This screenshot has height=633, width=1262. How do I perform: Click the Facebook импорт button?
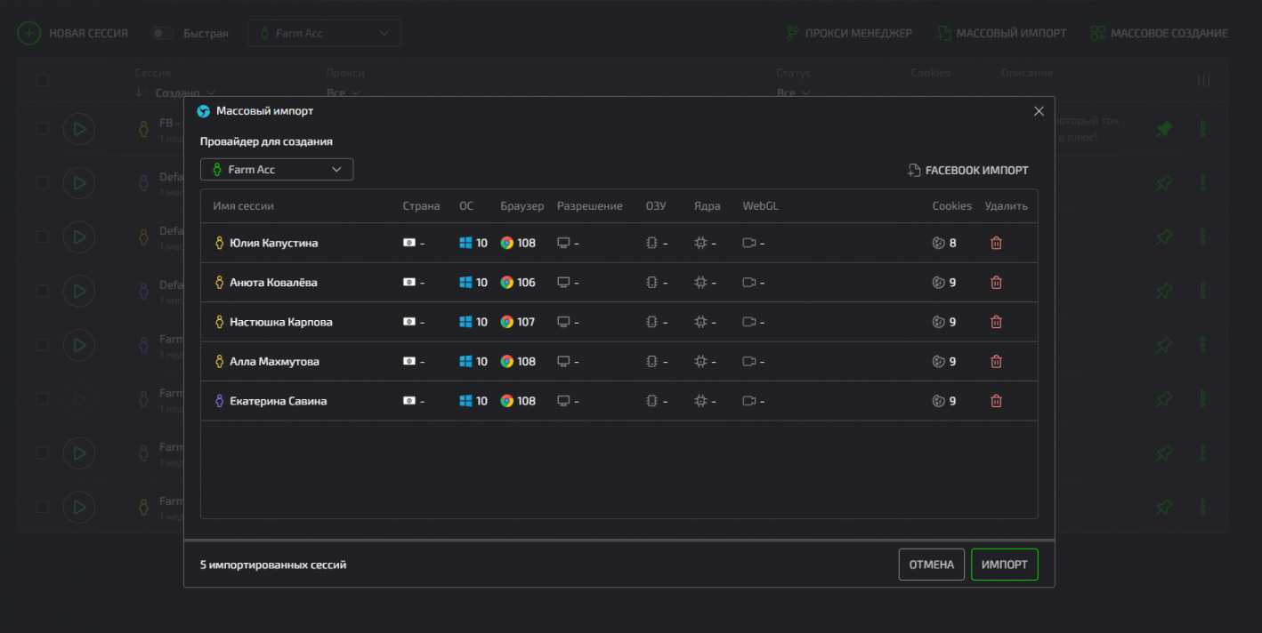point(968,170)
